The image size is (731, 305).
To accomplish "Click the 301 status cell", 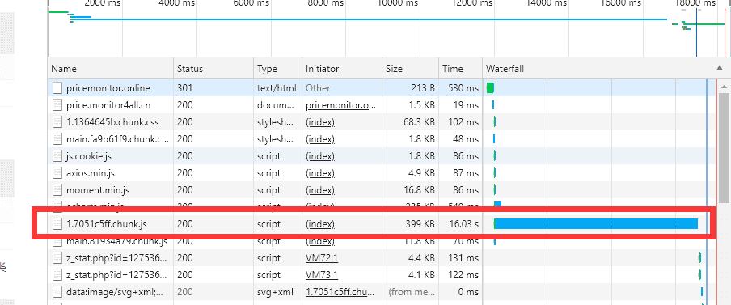I will click(184, 87).
